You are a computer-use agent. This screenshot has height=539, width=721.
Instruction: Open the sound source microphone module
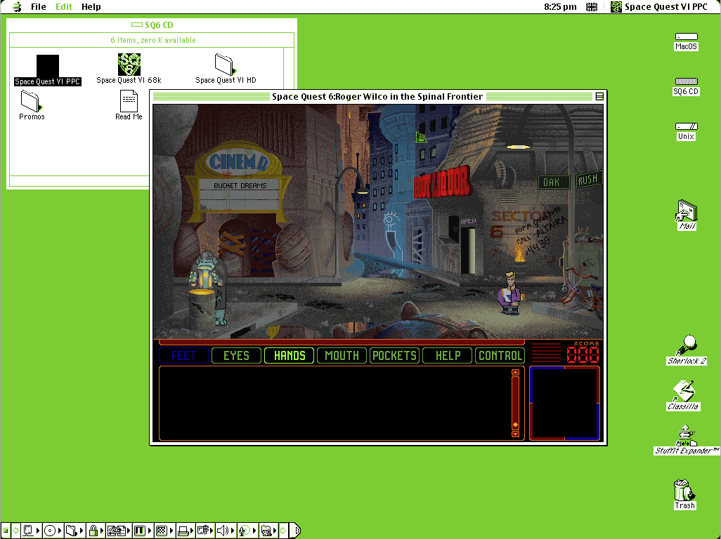click(x=247, y=531)
